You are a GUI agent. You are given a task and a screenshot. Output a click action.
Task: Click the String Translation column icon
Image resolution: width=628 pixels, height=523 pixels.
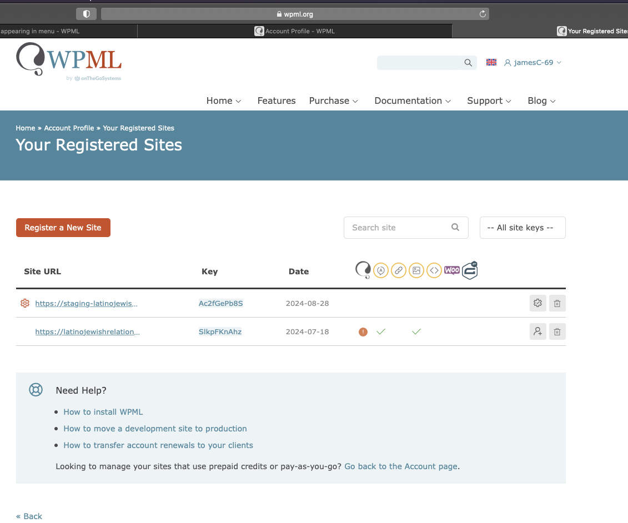pyautogui.click(x=381, y=271)
